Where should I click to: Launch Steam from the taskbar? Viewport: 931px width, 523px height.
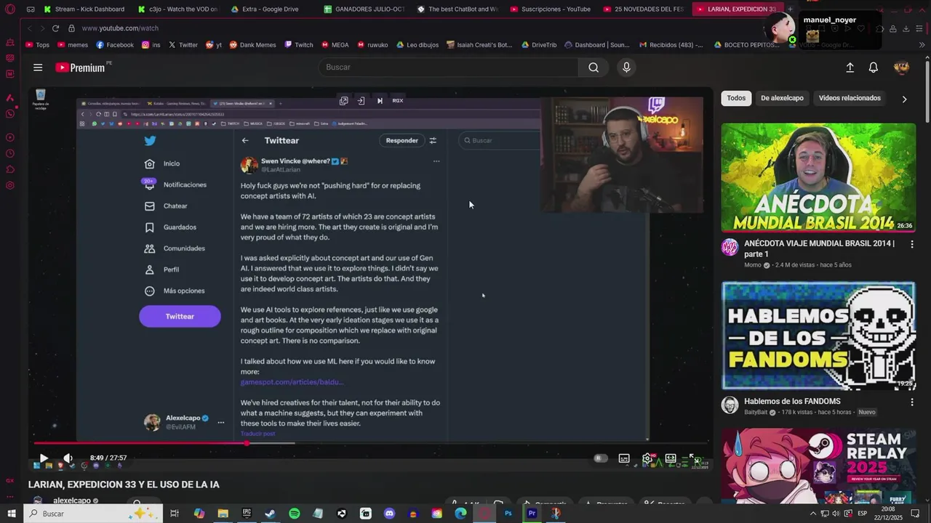tap(270, 514)
